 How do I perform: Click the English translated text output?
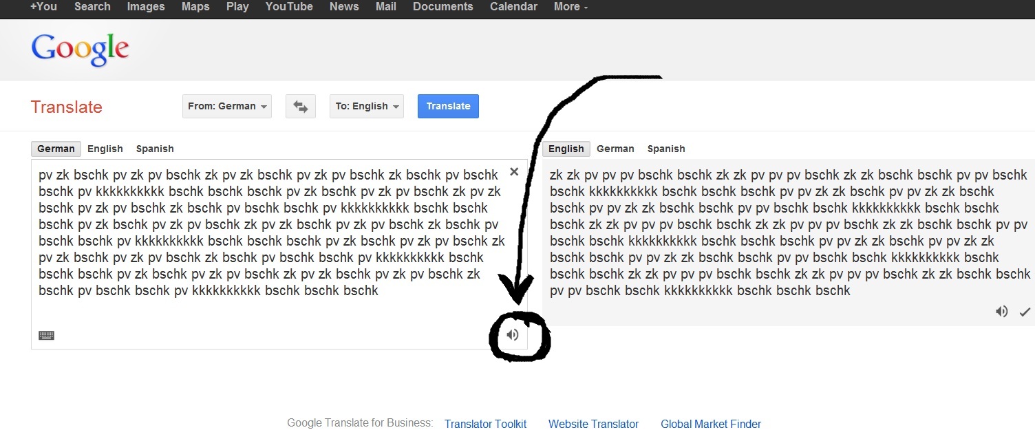[x=789, y=233]
